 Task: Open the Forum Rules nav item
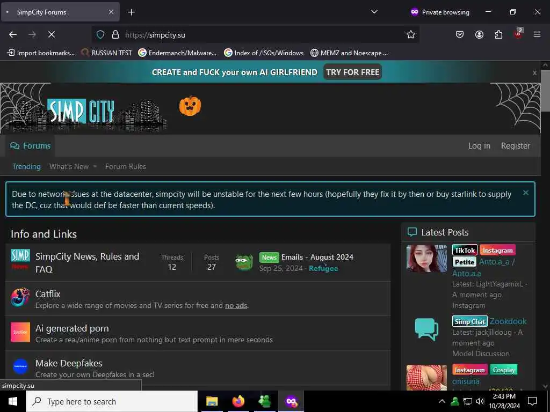click(126, 166)
